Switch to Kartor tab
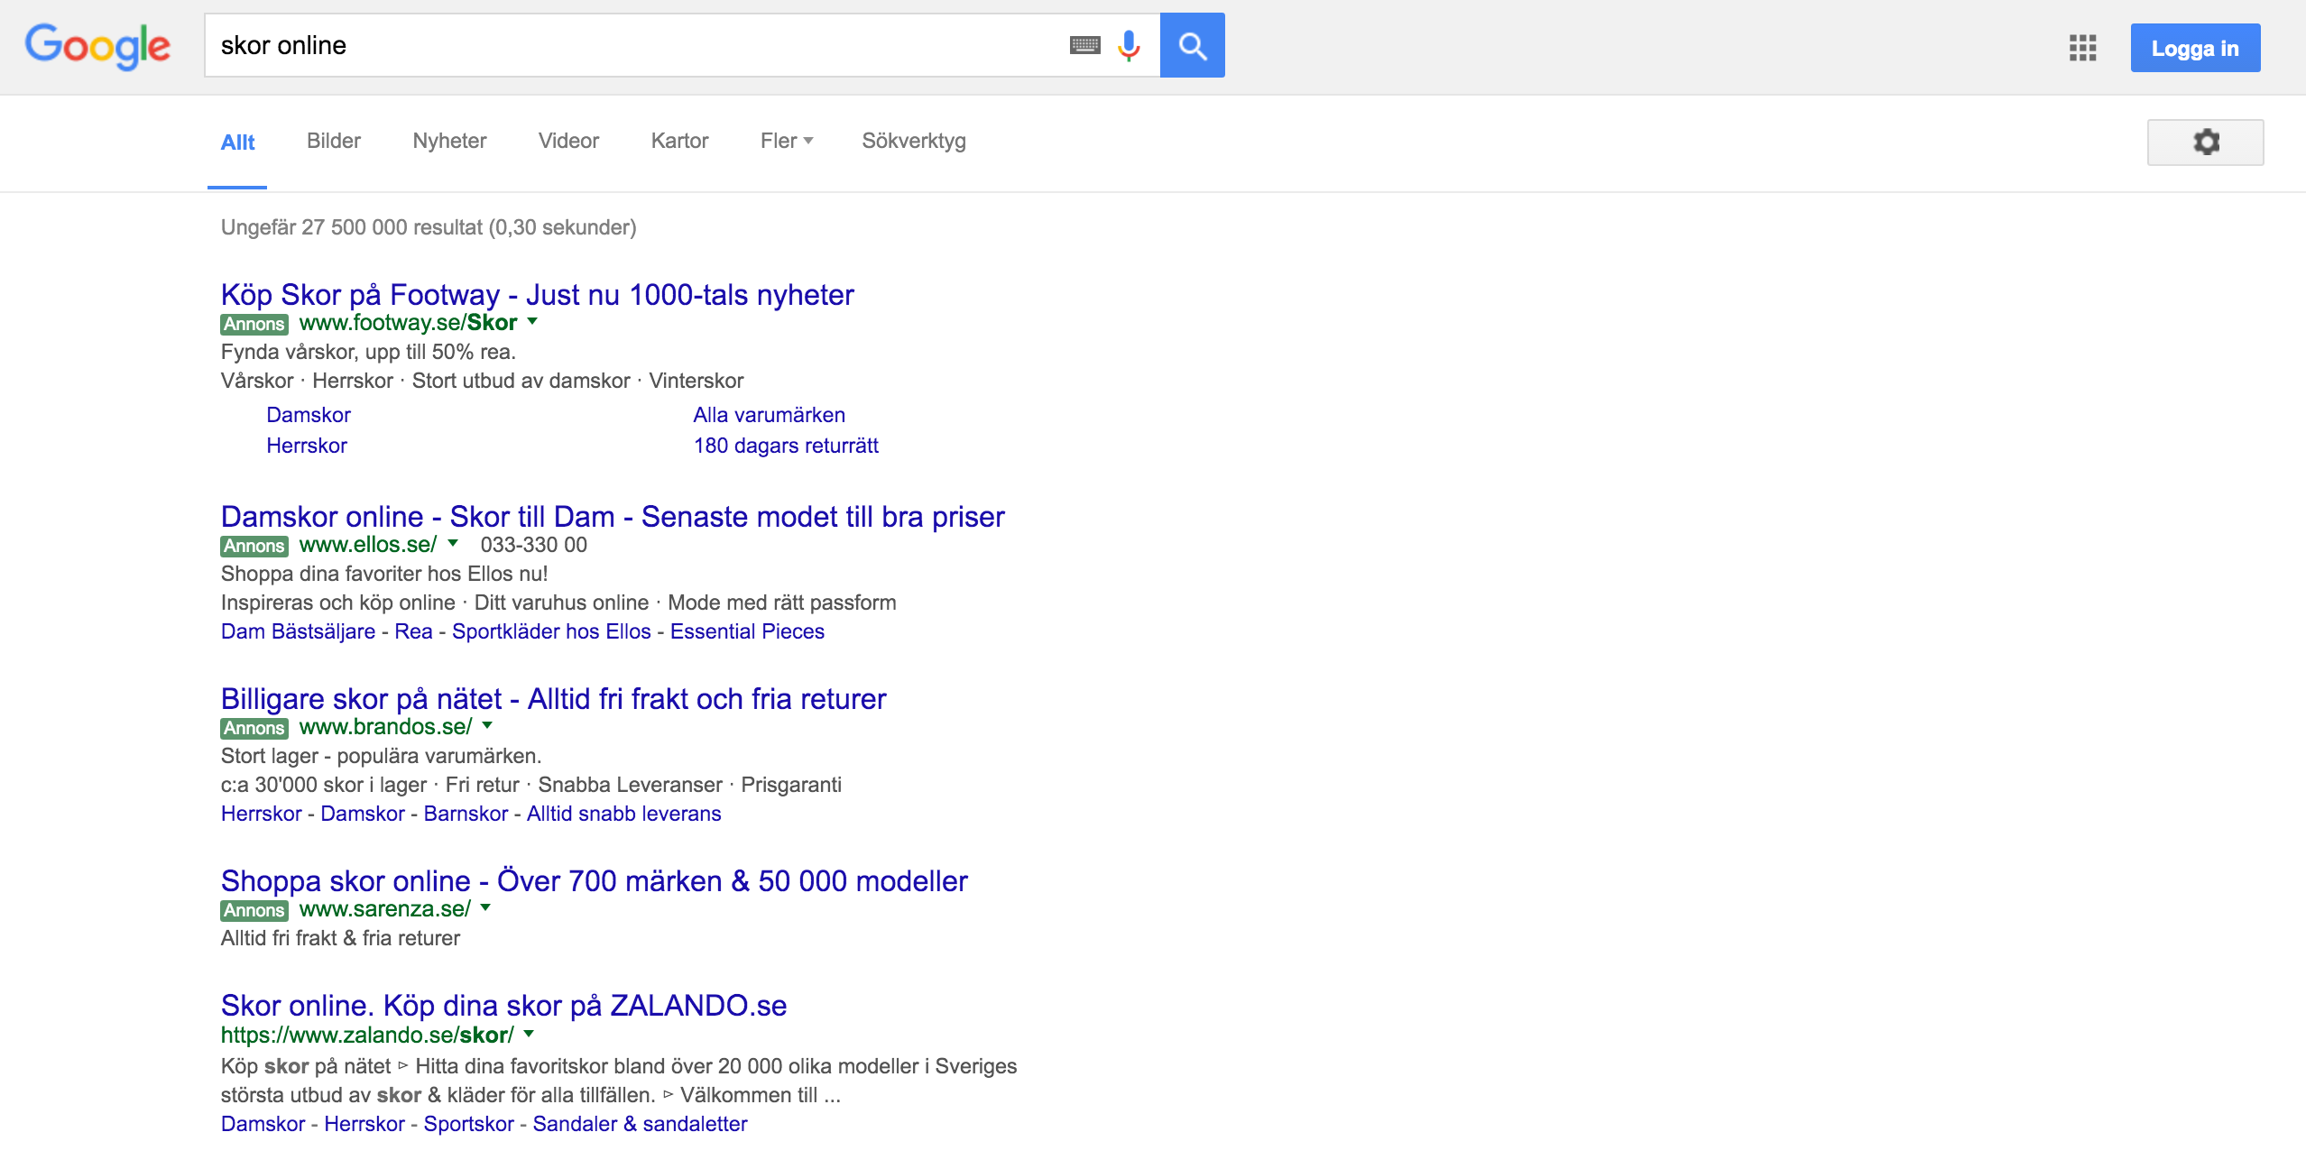This screenshot has height=1169, width=2306. (679, 141)
